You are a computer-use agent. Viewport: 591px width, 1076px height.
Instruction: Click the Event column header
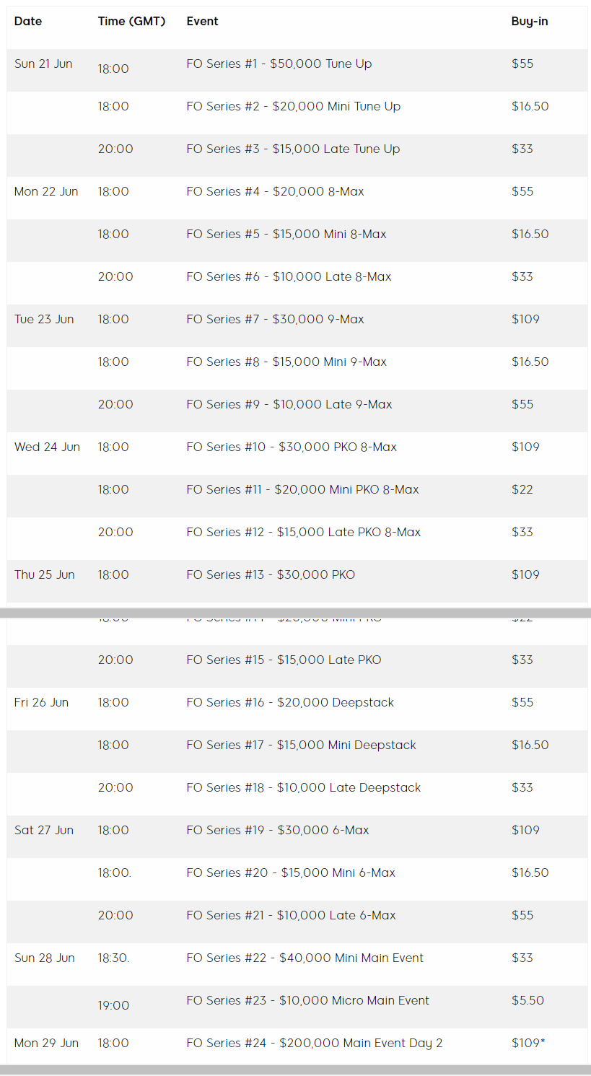pos(202,22)
